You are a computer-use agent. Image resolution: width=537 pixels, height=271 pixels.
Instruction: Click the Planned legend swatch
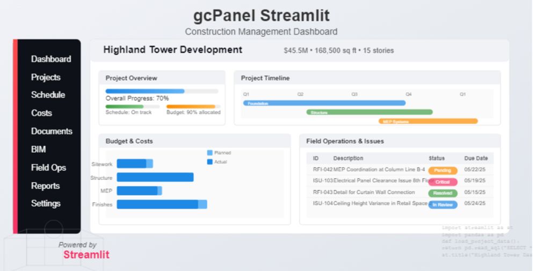210,153
